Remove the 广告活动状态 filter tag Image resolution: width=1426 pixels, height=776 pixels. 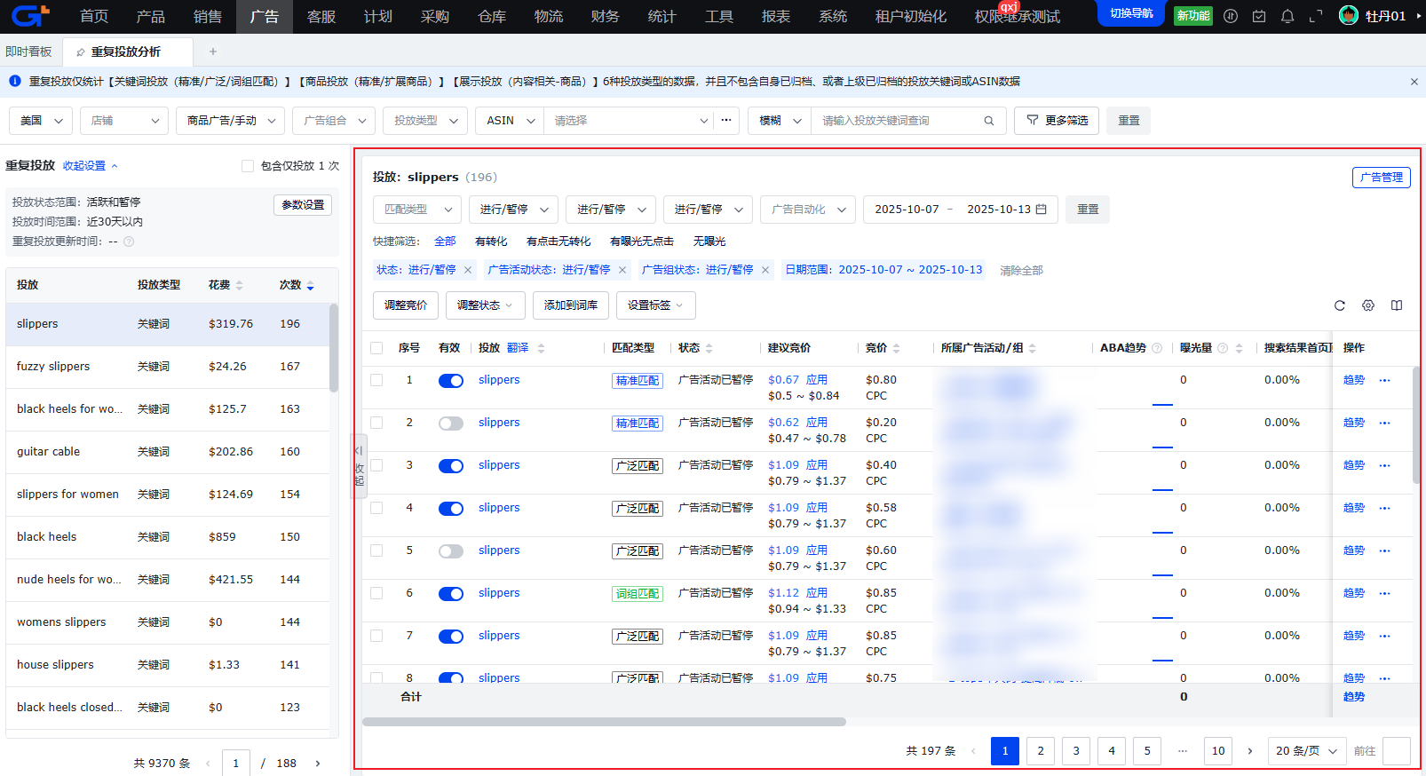point(622,270)
